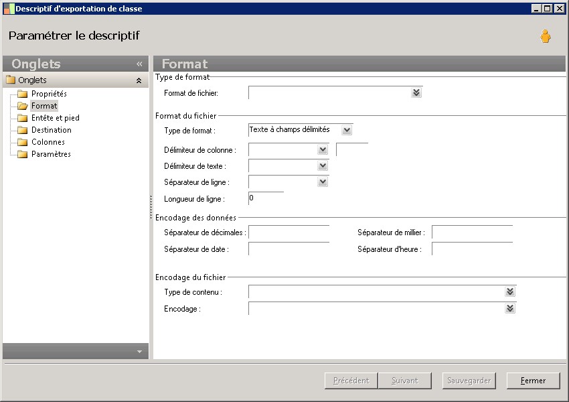Select the Format item in tree
Image resolution: width=569 pixels, height=402 pixels.
click(x=44, y=106)
